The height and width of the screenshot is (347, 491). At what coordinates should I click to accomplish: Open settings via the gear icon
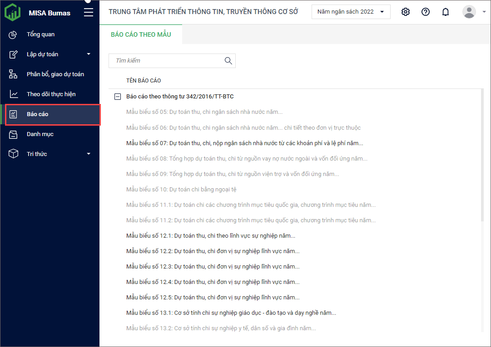[406, 12]
